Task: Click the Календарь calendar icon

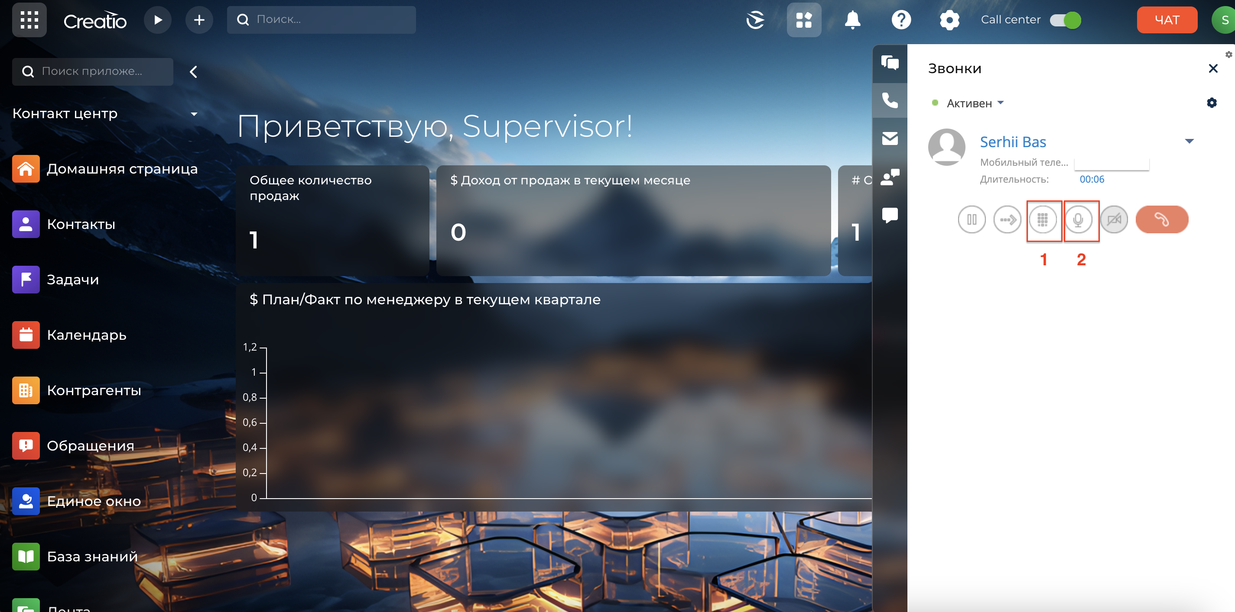Action: click(x=26, y=335)
